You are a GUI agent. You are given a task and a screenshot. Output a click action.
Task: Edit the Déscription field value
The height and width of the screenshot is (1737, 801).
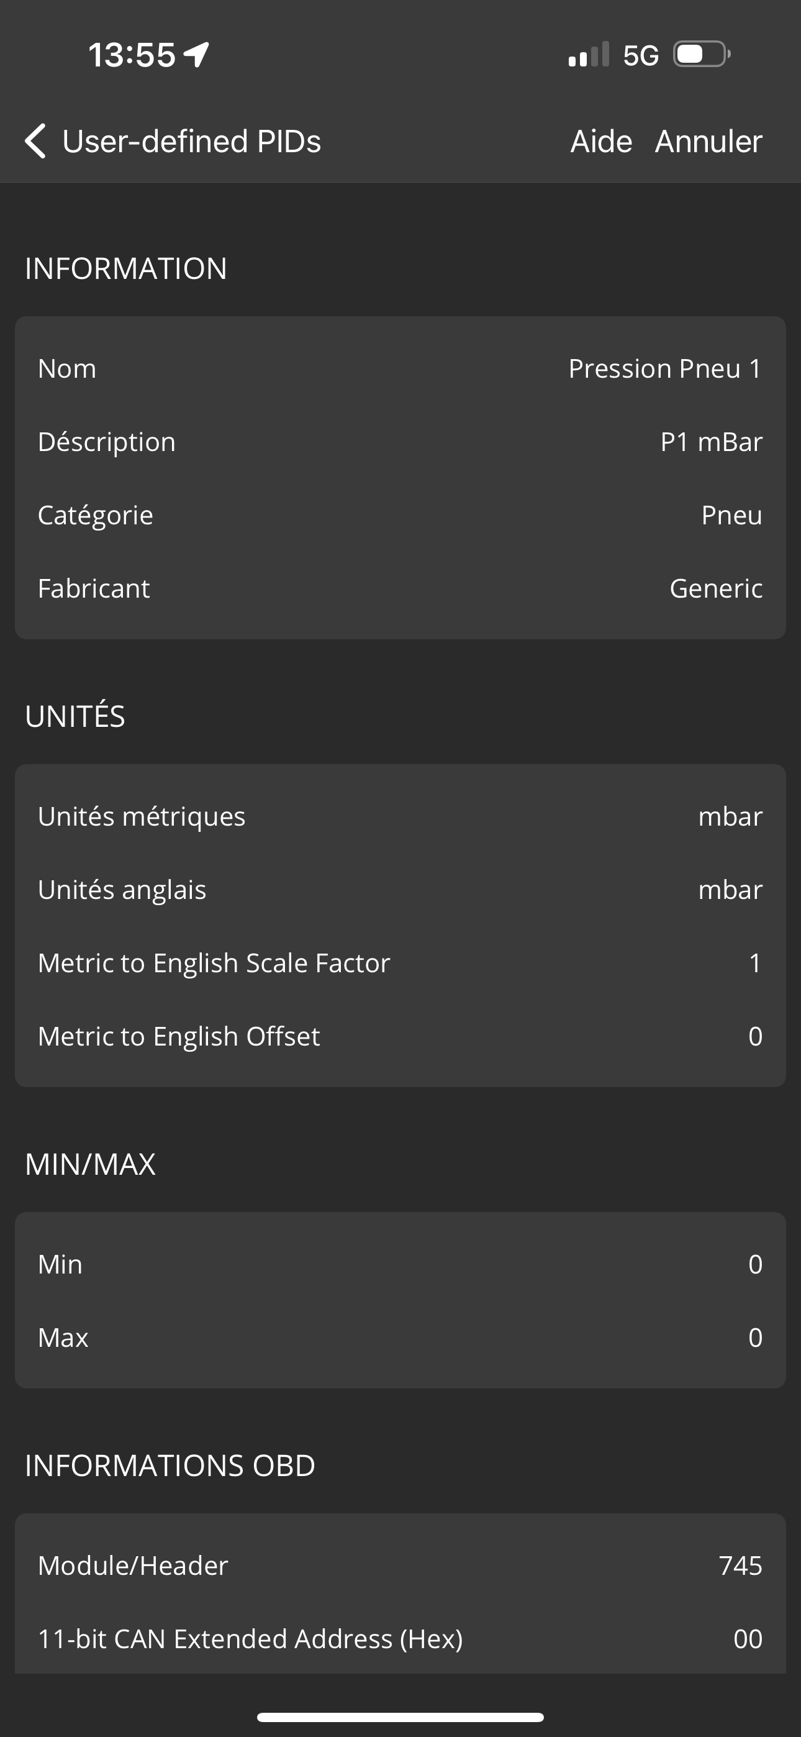[x=710, y=442]
